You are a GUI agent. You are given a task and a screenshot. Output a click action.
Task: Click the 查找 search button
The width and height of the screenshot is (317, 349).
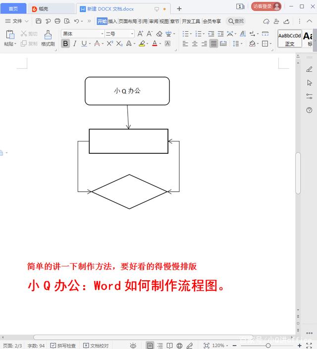tap(236, 21)
